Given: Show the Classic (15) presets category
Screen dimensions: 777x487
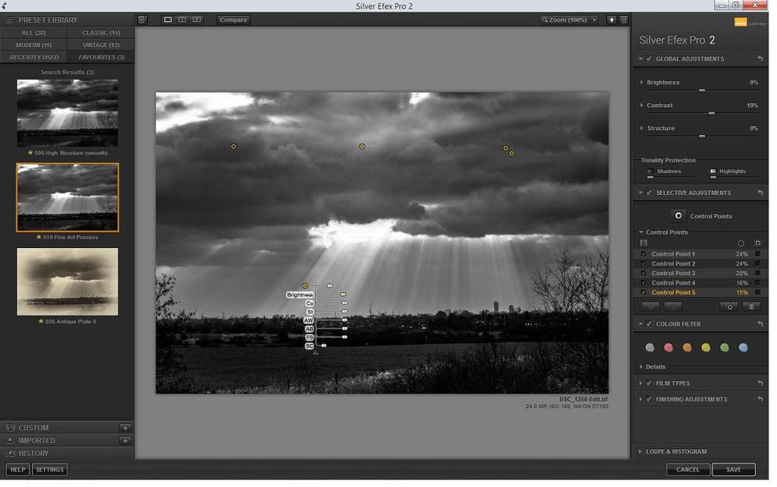Looking at the screenshot, I should pos(100,33).
